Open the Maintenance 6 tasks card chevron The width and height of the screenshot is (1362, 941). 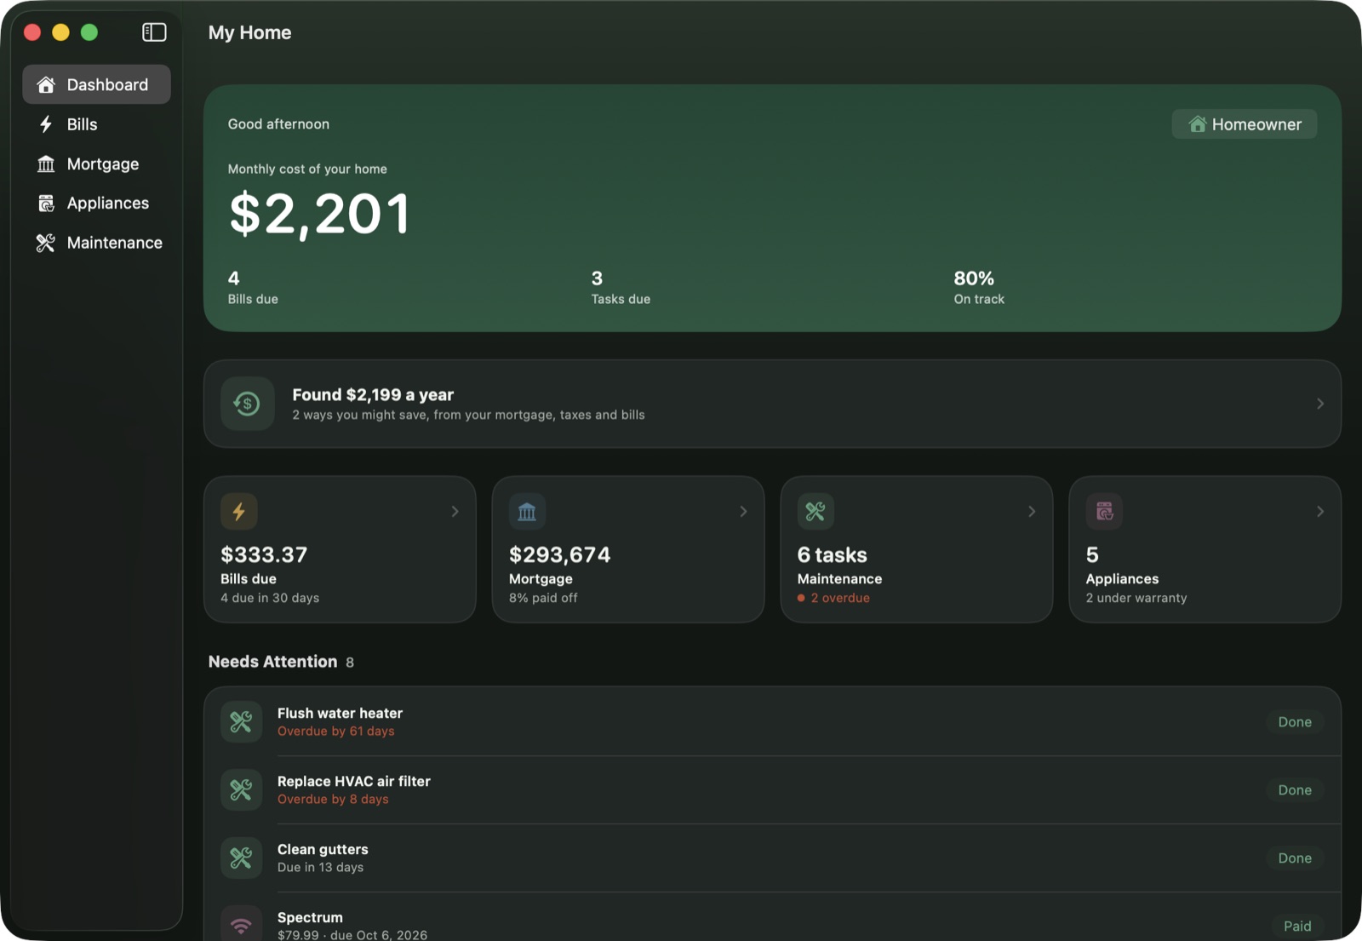(1032, 511)
